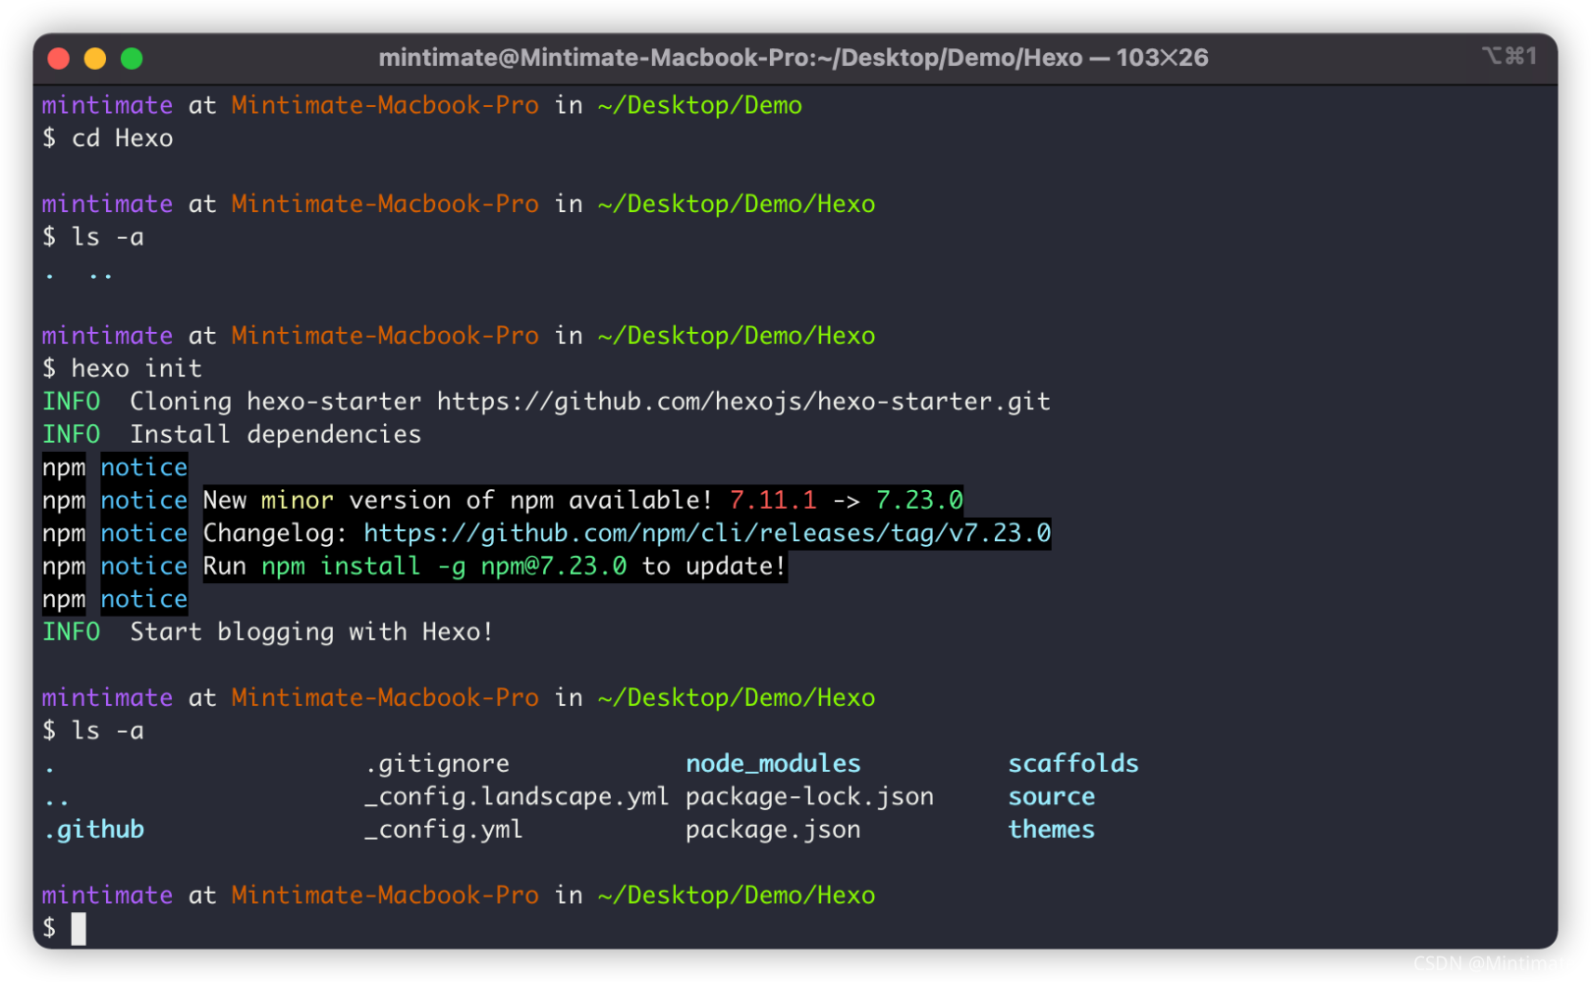Click the _config.yml file name
The width and height of the screenshot is (1591, 982).
pos(444,830)
